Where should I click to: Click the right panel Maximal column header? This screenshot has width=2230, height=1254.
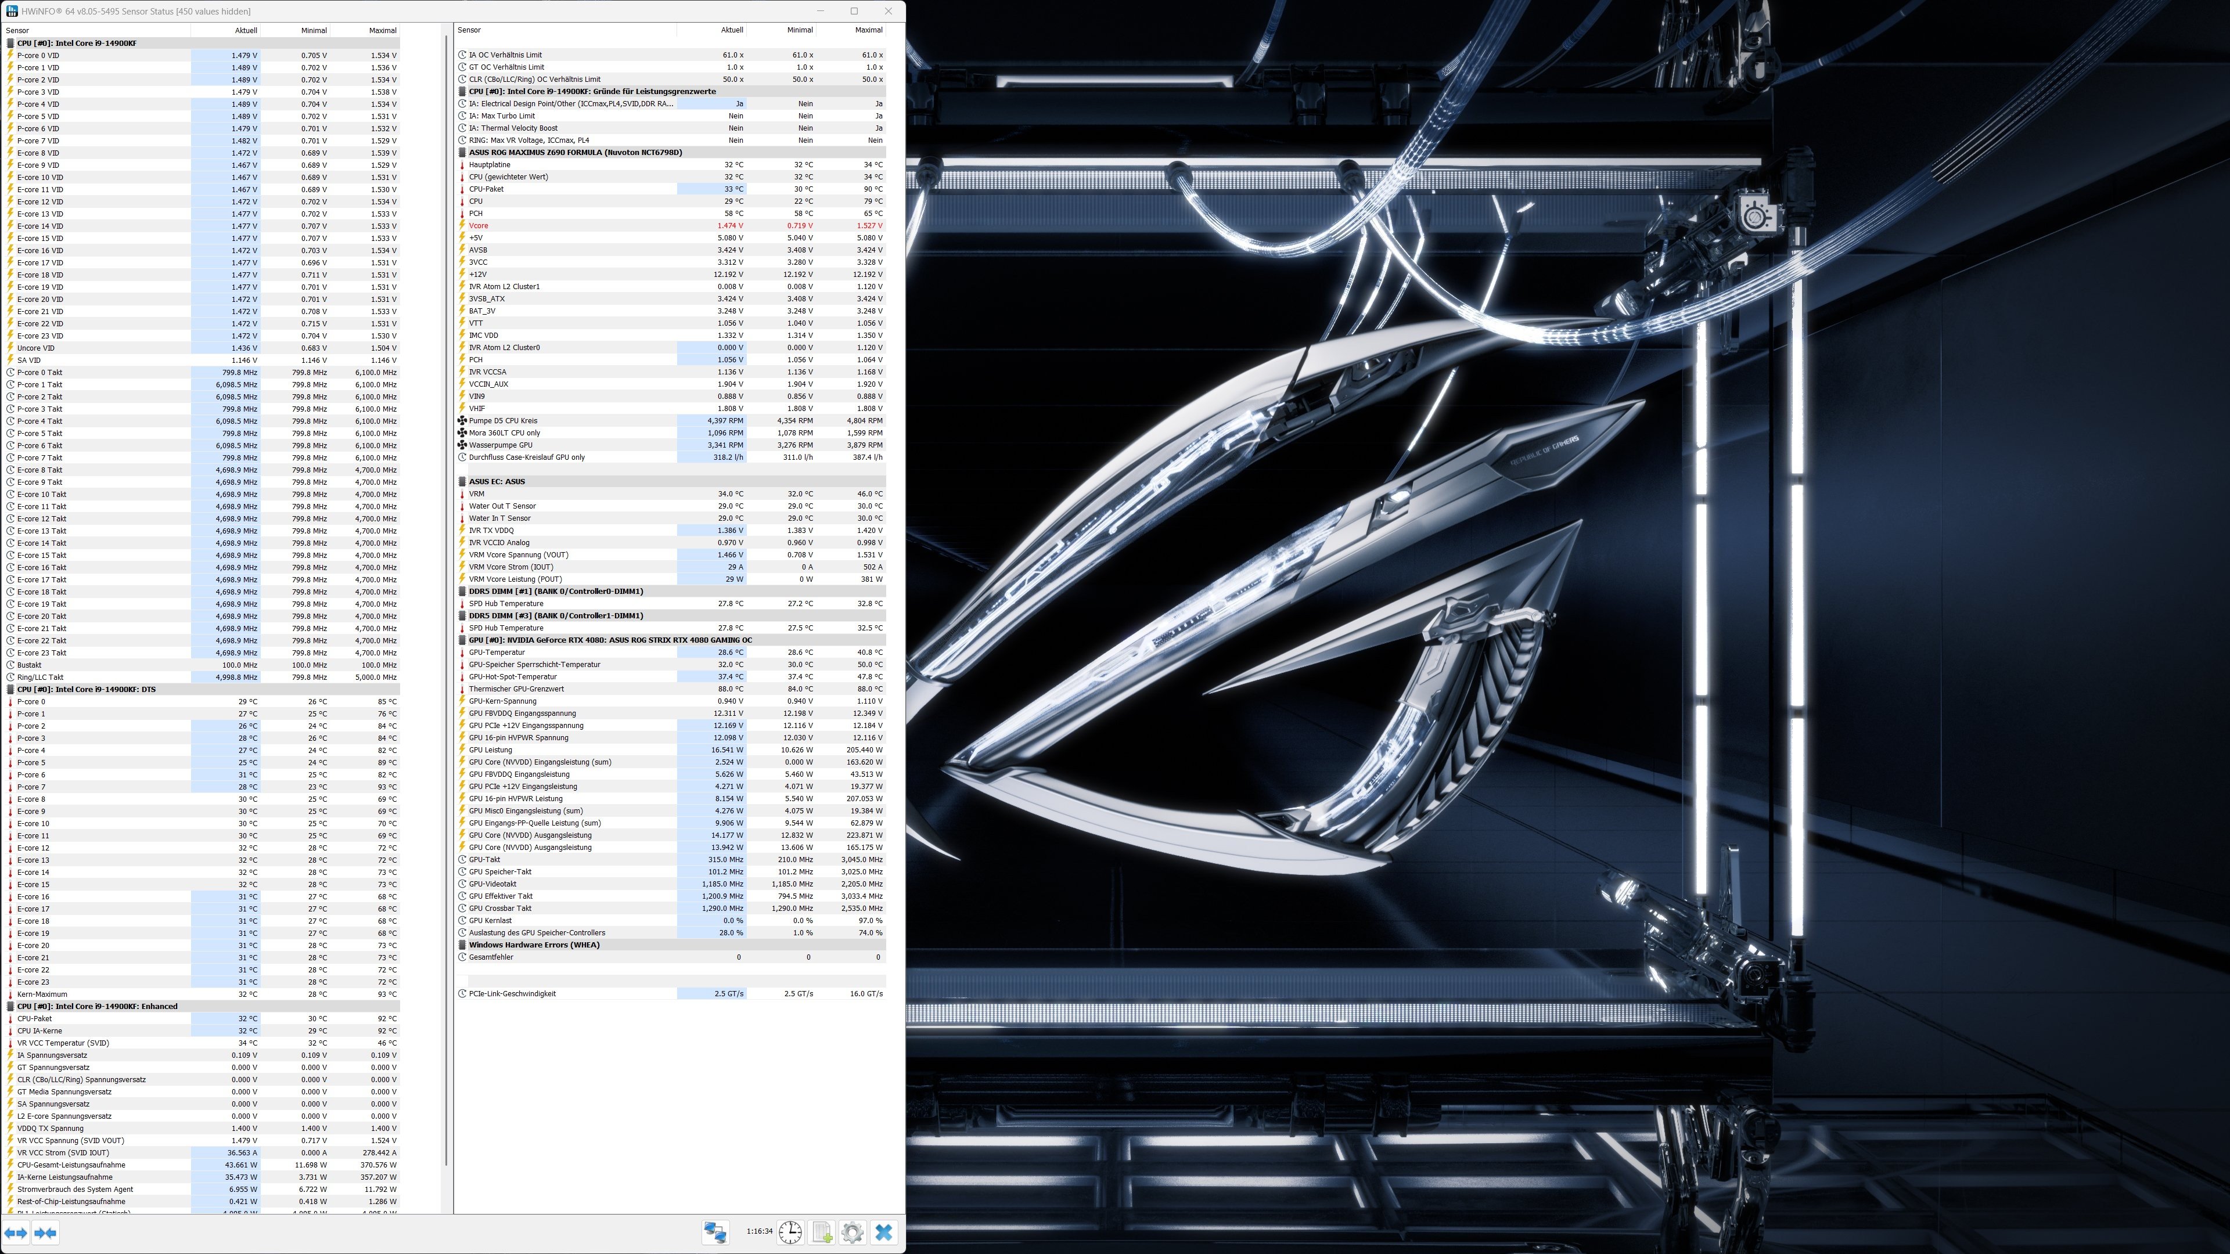point(868,30)
